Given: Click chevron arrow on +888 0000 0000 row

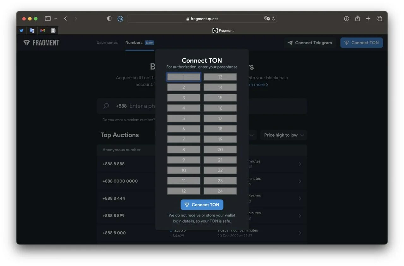Looking at the screenshot, I should 300,181.
